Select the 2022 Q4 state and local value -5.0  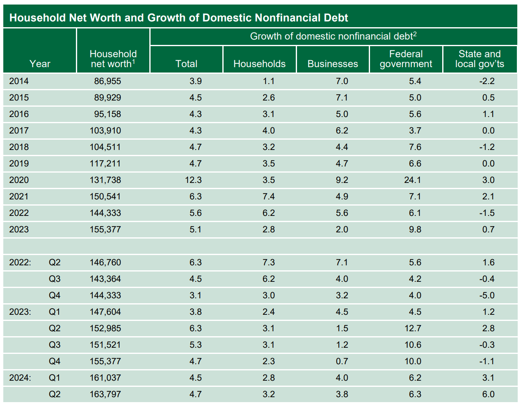click(x=487, y=295)
